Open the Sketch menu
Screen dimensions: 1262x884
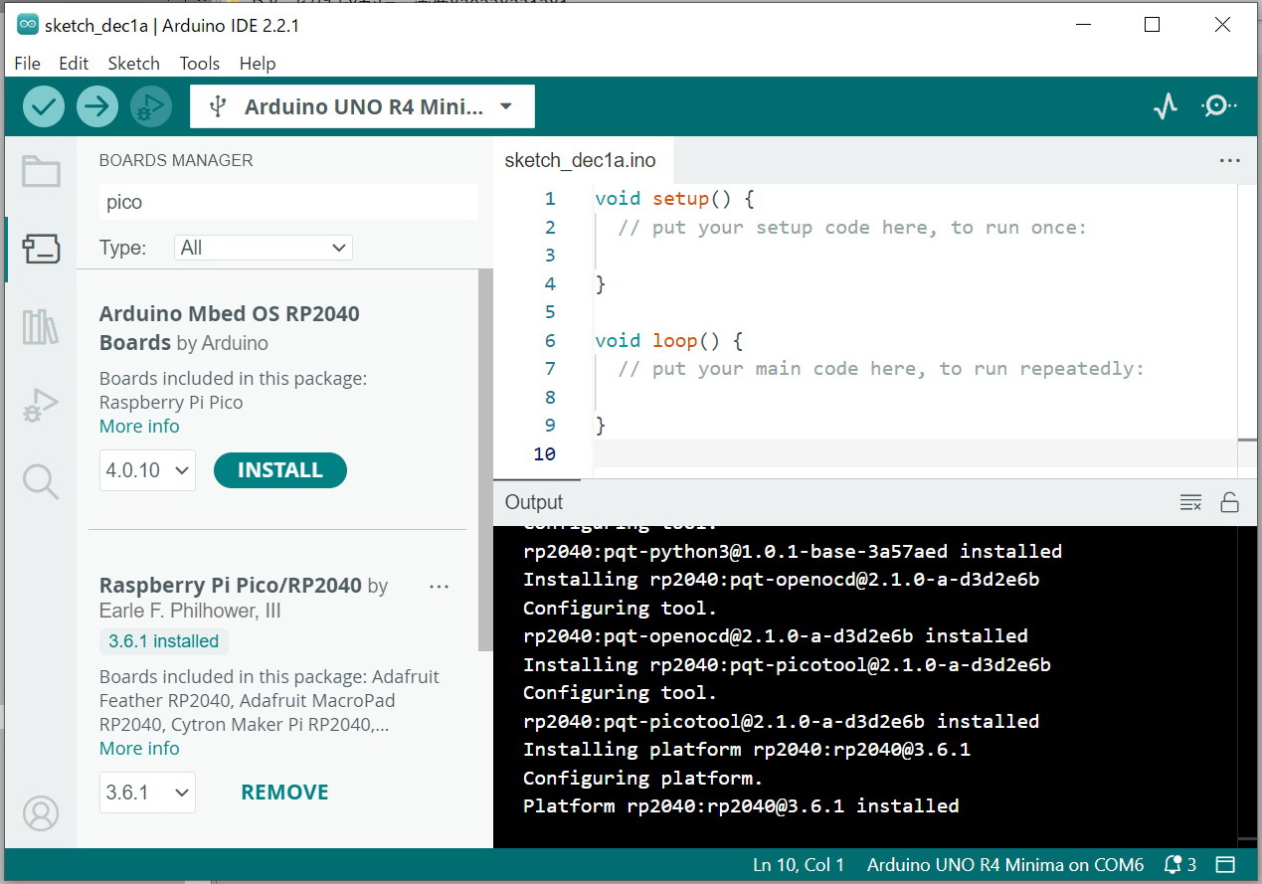(x=134, y=64)
